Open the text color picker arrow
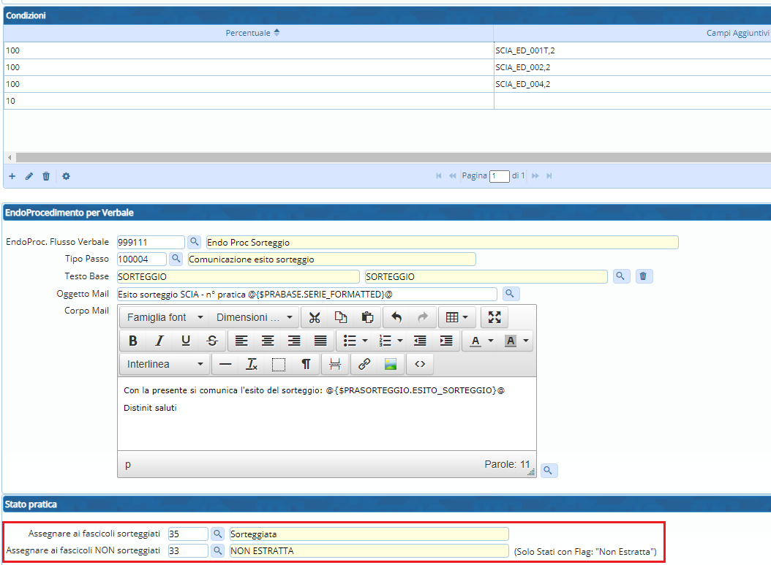The image size is (771, 565). [x=491, y=341]
